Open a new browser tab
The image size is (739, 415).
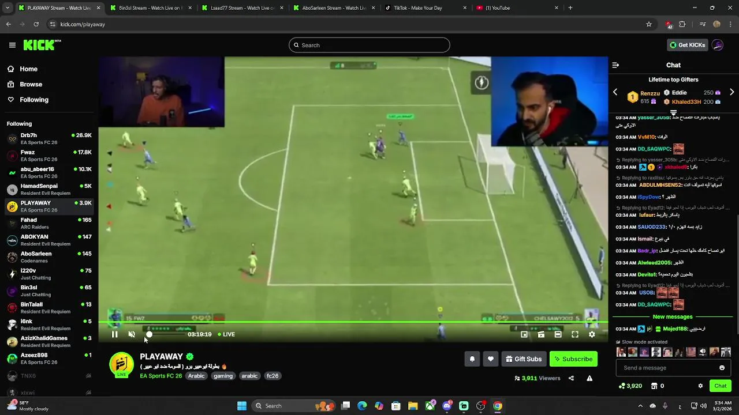pos(570,8)
